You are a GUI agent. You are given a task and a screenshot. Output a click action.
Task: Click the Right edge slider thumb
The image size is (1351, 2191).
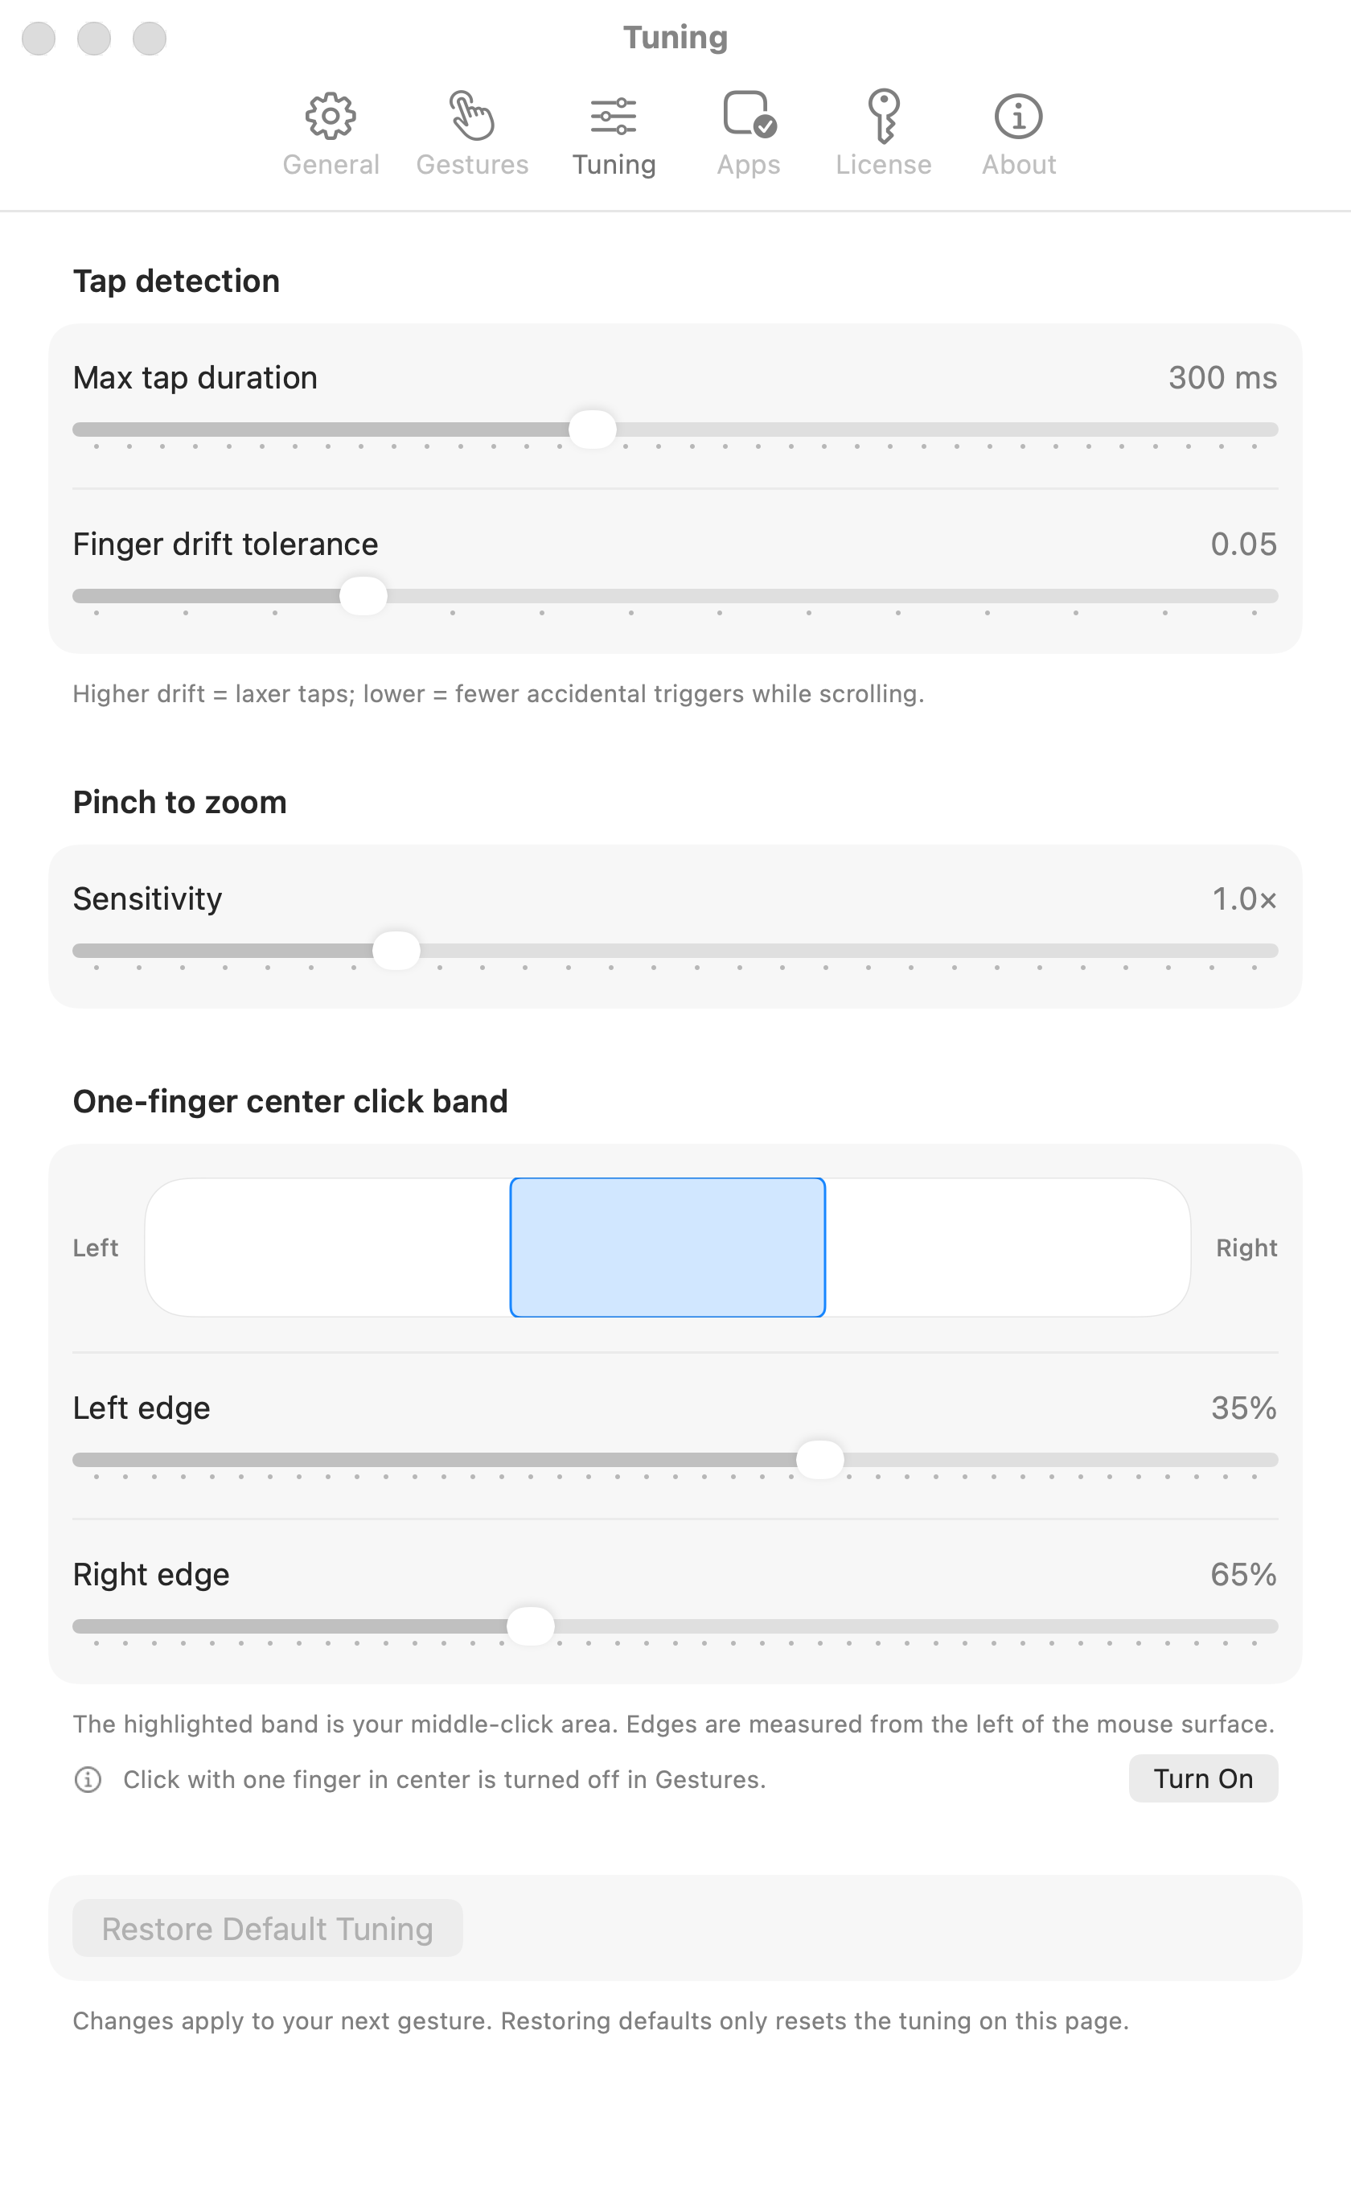[531, 1626]
